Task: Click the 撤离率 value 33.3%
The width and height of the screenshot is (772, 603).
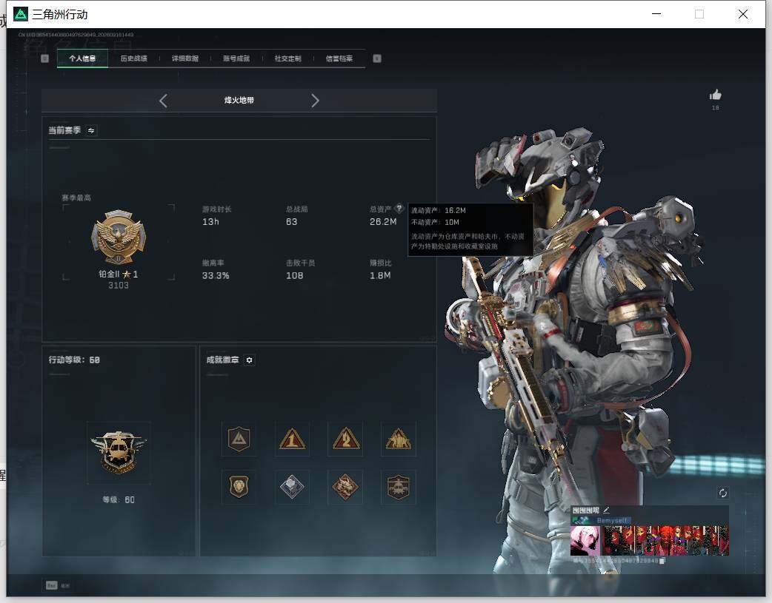Action: tap(216, 276)
